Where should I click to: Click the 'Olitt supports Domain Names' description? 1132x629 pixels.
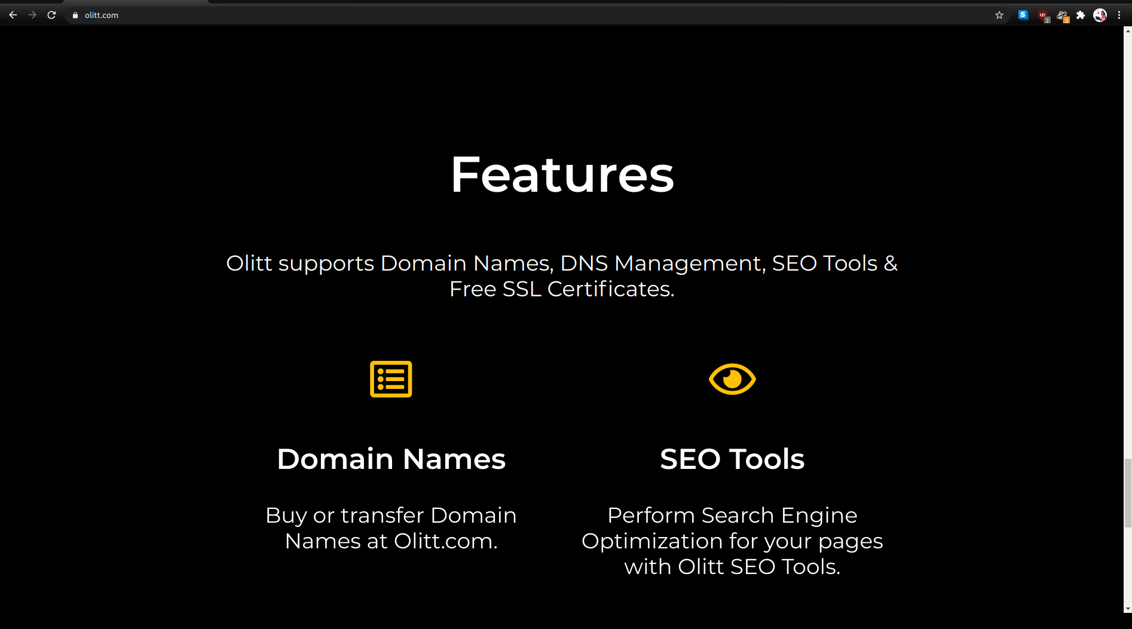(x=562, y=276)
